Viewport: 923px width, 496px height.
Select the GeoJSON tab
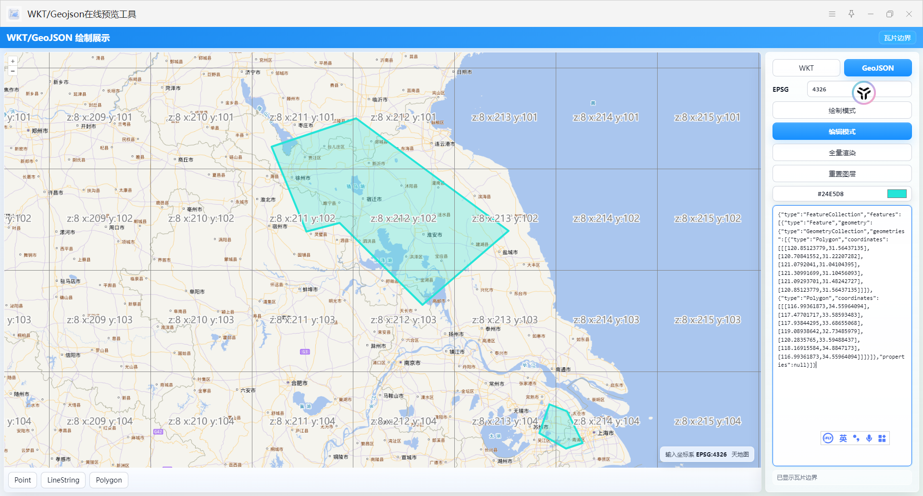click(x=877, y=68)
